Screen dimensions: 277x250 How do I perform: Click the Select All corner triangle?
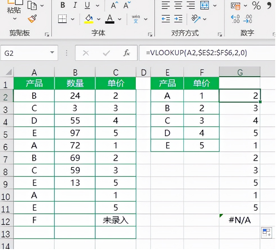pyautogui.click(x=9, y=72)
